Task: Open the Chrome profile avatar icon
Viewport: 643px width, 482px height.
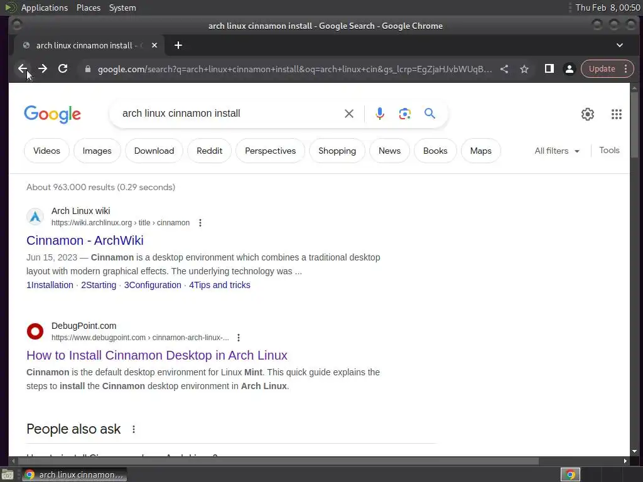Action: (569, 69)
